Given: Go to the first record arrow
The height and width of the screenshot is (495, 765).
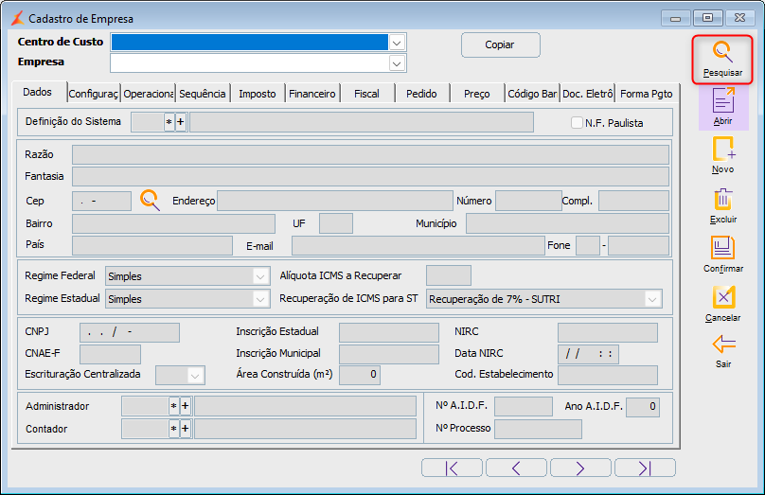Looking at the screenshot, I should [x=452, y=468].
